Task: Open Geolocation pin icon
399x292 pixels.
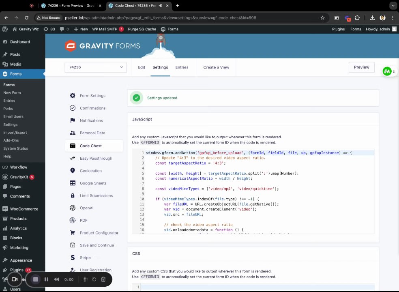Action: click(x=73, y=171)
